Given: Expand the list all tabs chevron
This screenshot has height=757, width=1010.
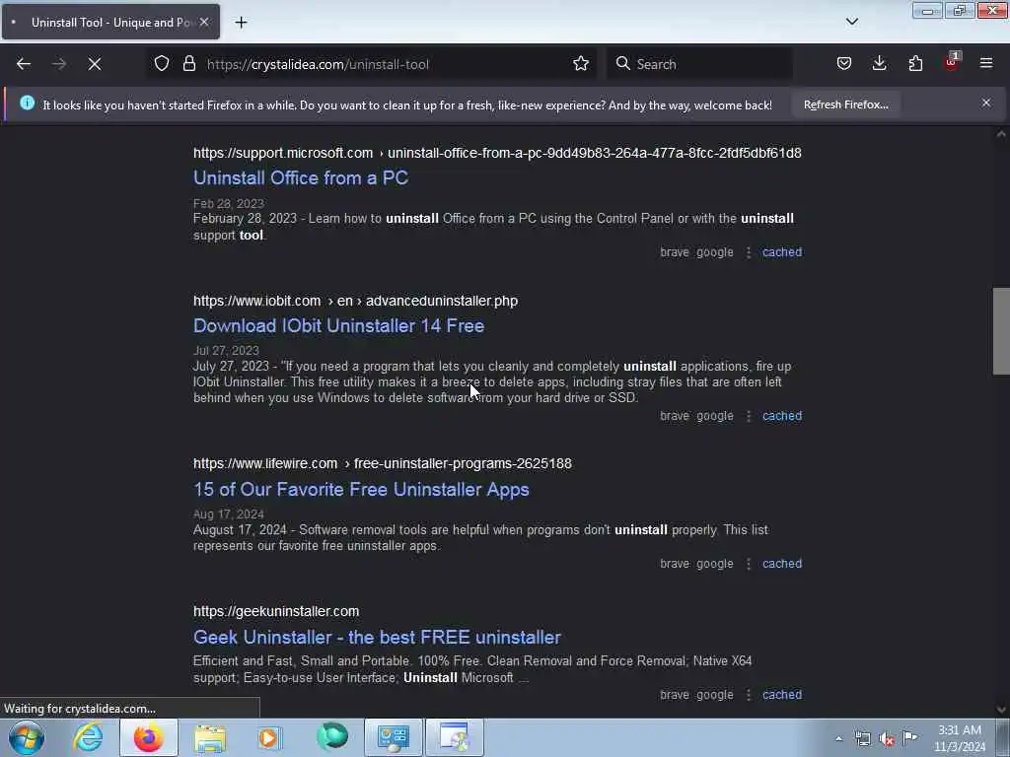Looking at the screenshot, I should click(x=851, y=22).
